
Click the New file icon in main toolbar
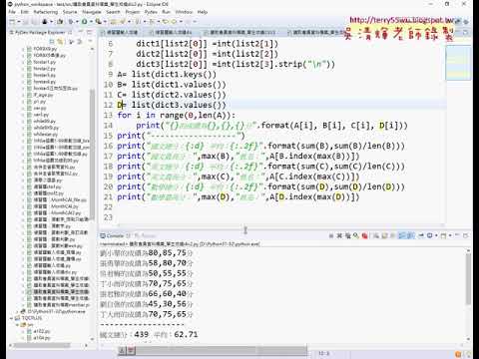[12, 22]
